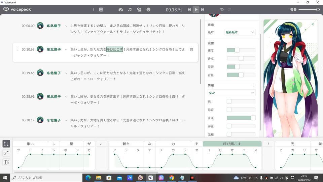The image size is (323, 182).
Task: Select the word block 力 in accent editor
Action: [x=173, y=144]
